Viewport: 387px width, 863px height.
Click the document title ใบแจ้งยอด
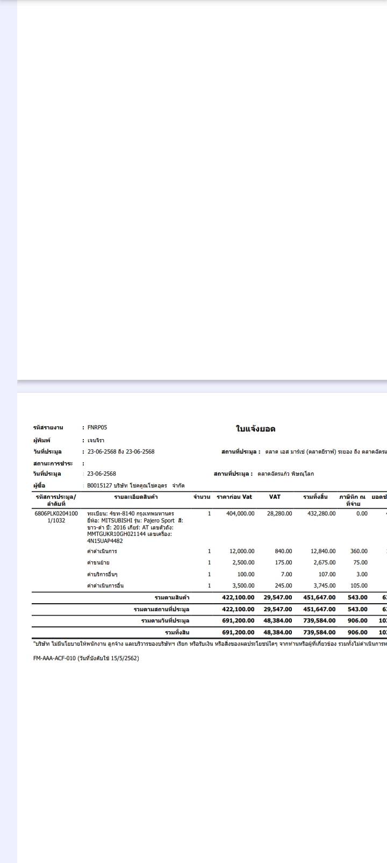(255, 429)
